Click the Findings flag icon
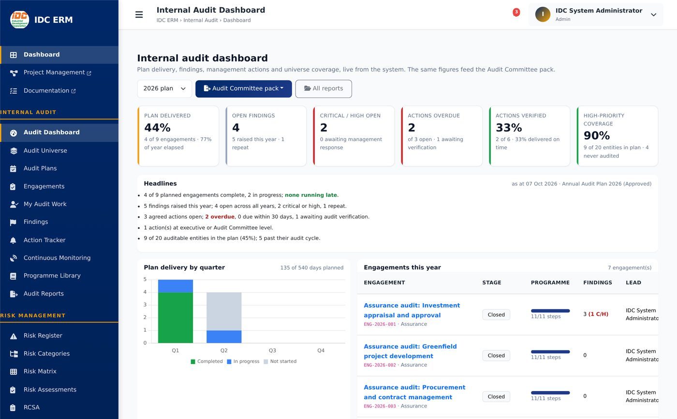 click(14, 222)
